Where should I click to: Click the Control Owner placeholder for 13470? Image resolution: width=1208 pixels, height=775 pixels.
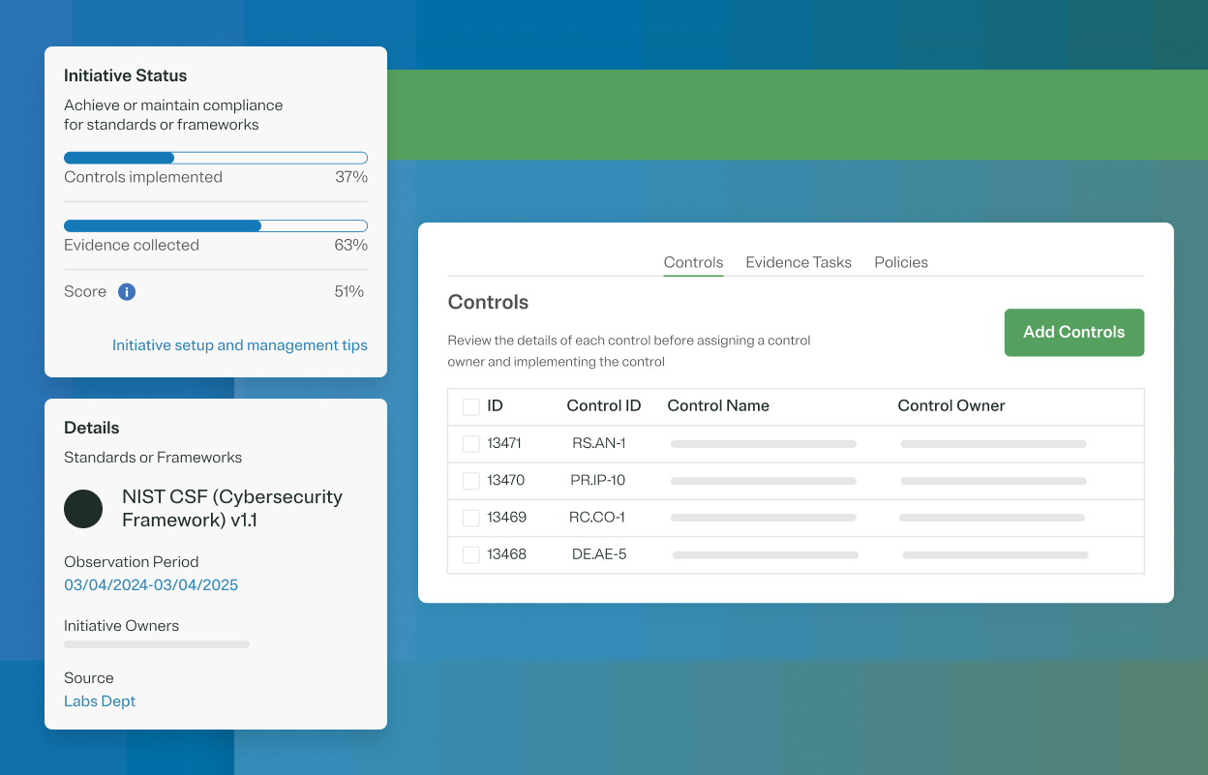[x=994, y=481]
